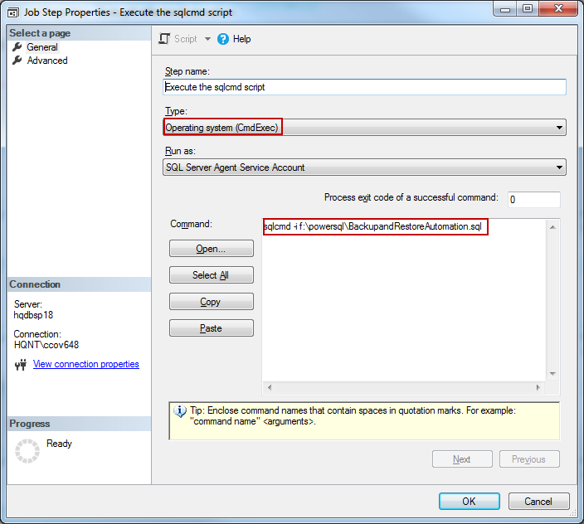Click the connection properties icon

[21, 365]
